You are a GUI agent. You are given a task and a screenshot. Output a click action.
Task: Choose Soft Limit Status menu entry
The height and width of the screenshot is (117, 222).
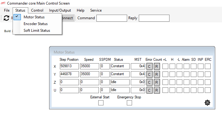37,31
